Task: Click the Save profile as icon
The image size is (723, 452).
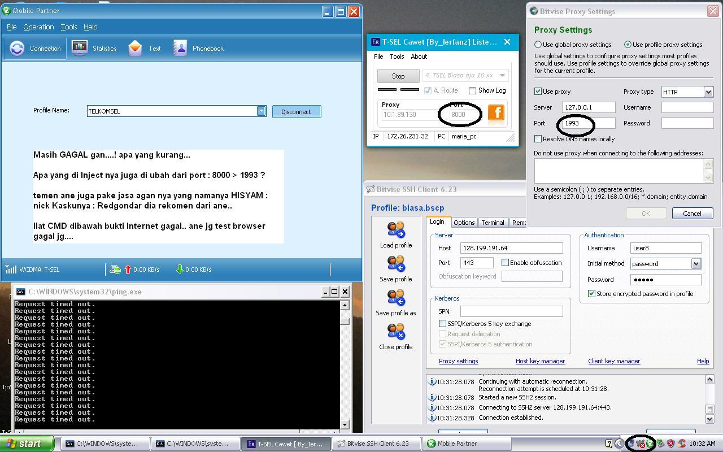Action: click(x=395, y=298)
